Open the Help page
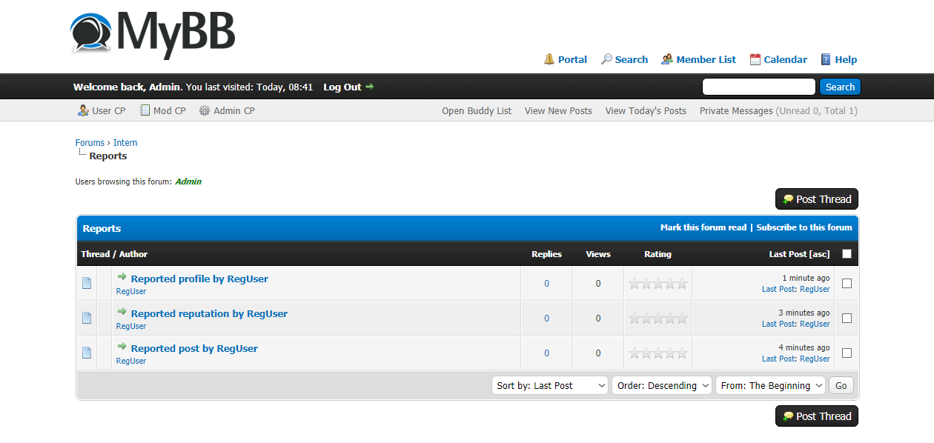The width and height of the screenshot is (934, 443). click(846, 59)
